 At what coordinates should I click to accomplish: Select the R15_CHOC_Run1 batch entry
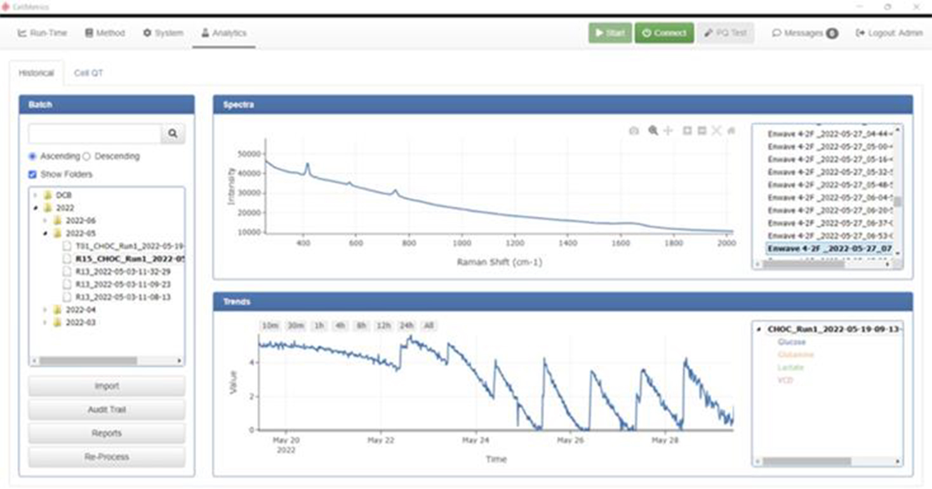(130, 258)
